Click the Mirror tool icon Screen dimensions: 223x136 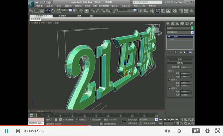(140, 11)
